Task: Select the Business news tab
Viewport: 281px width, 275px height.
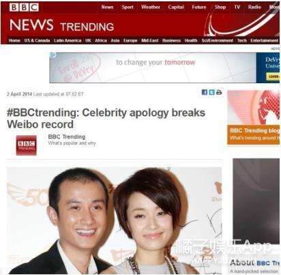Action: point(171,40)
